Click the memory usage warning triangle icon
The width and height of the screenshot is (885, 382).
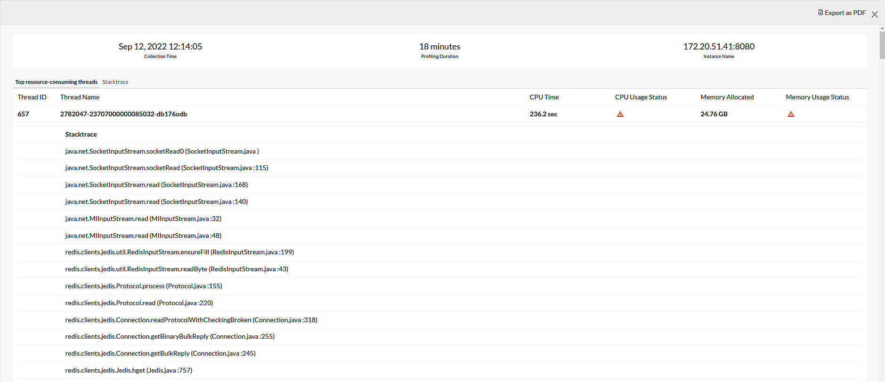[x=791, y=114]
